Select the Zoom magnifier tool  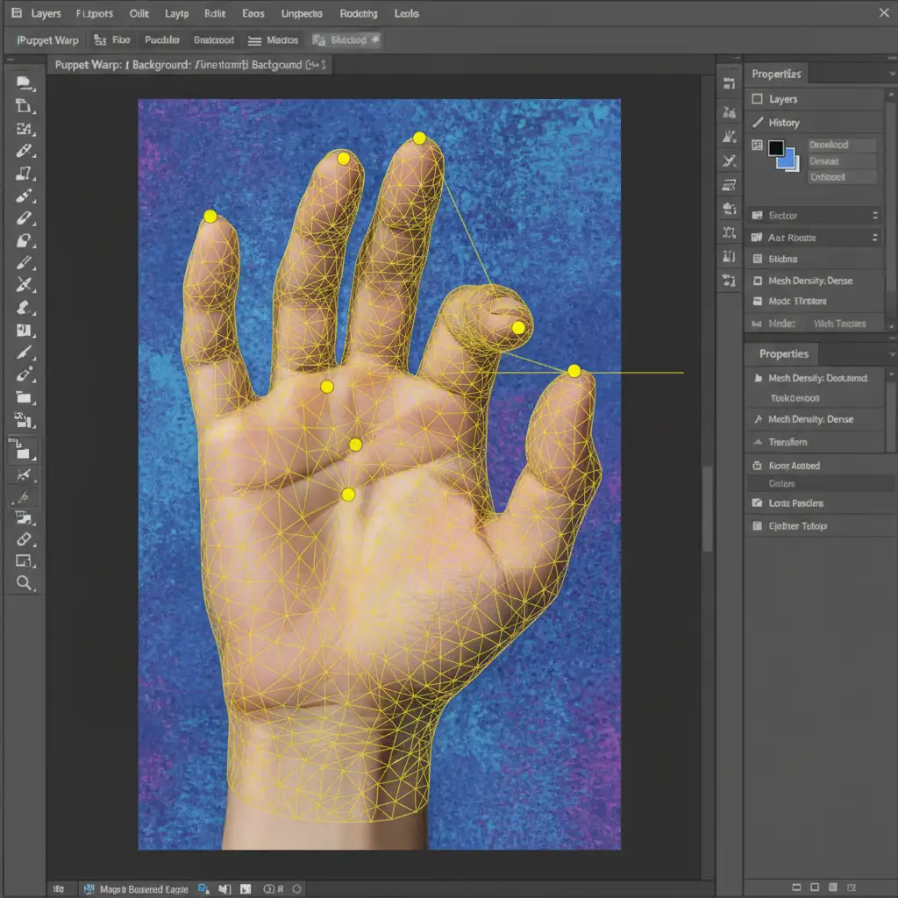point(24,583)
